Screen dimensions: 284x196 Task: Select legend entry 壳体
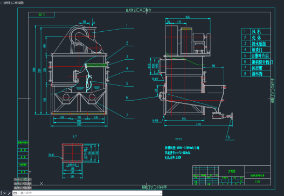point(256,38)
